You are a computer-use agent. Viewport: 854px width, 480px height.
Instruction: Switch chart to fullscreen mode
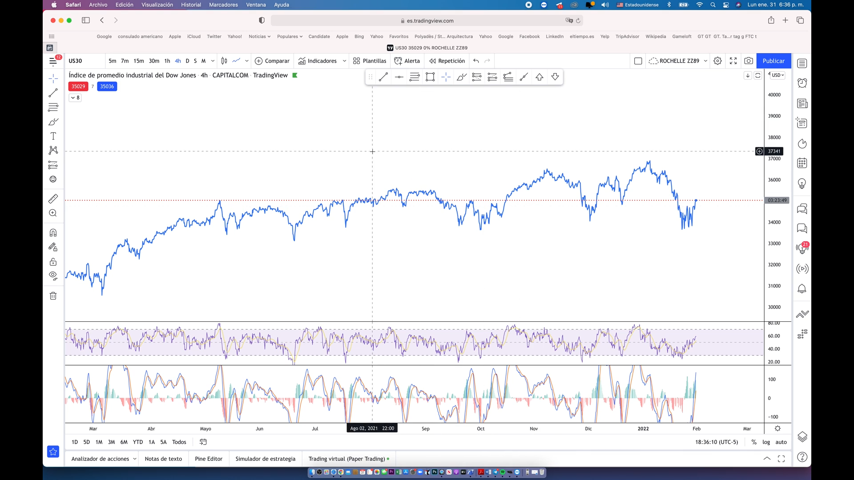[733, 61]
